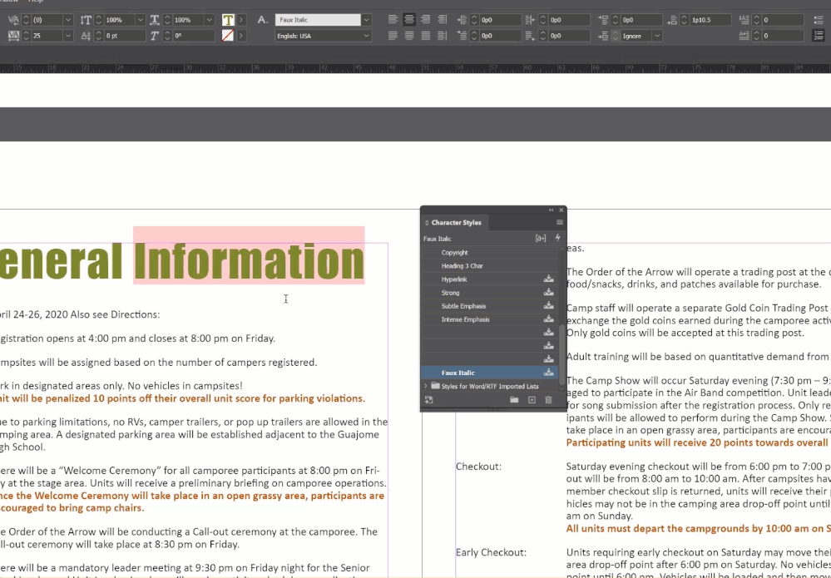831x578 pixels.
Task: Click the space between same-style paragraphs icon
Action: [603, 36]
